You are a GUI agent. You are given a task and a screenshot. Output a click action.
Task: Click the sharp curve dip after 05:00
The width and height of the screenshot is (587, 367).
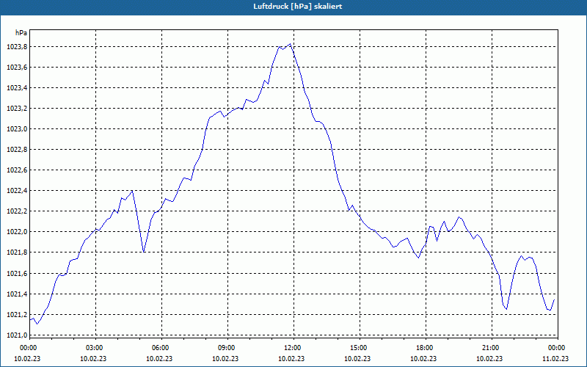click(143, 251)
